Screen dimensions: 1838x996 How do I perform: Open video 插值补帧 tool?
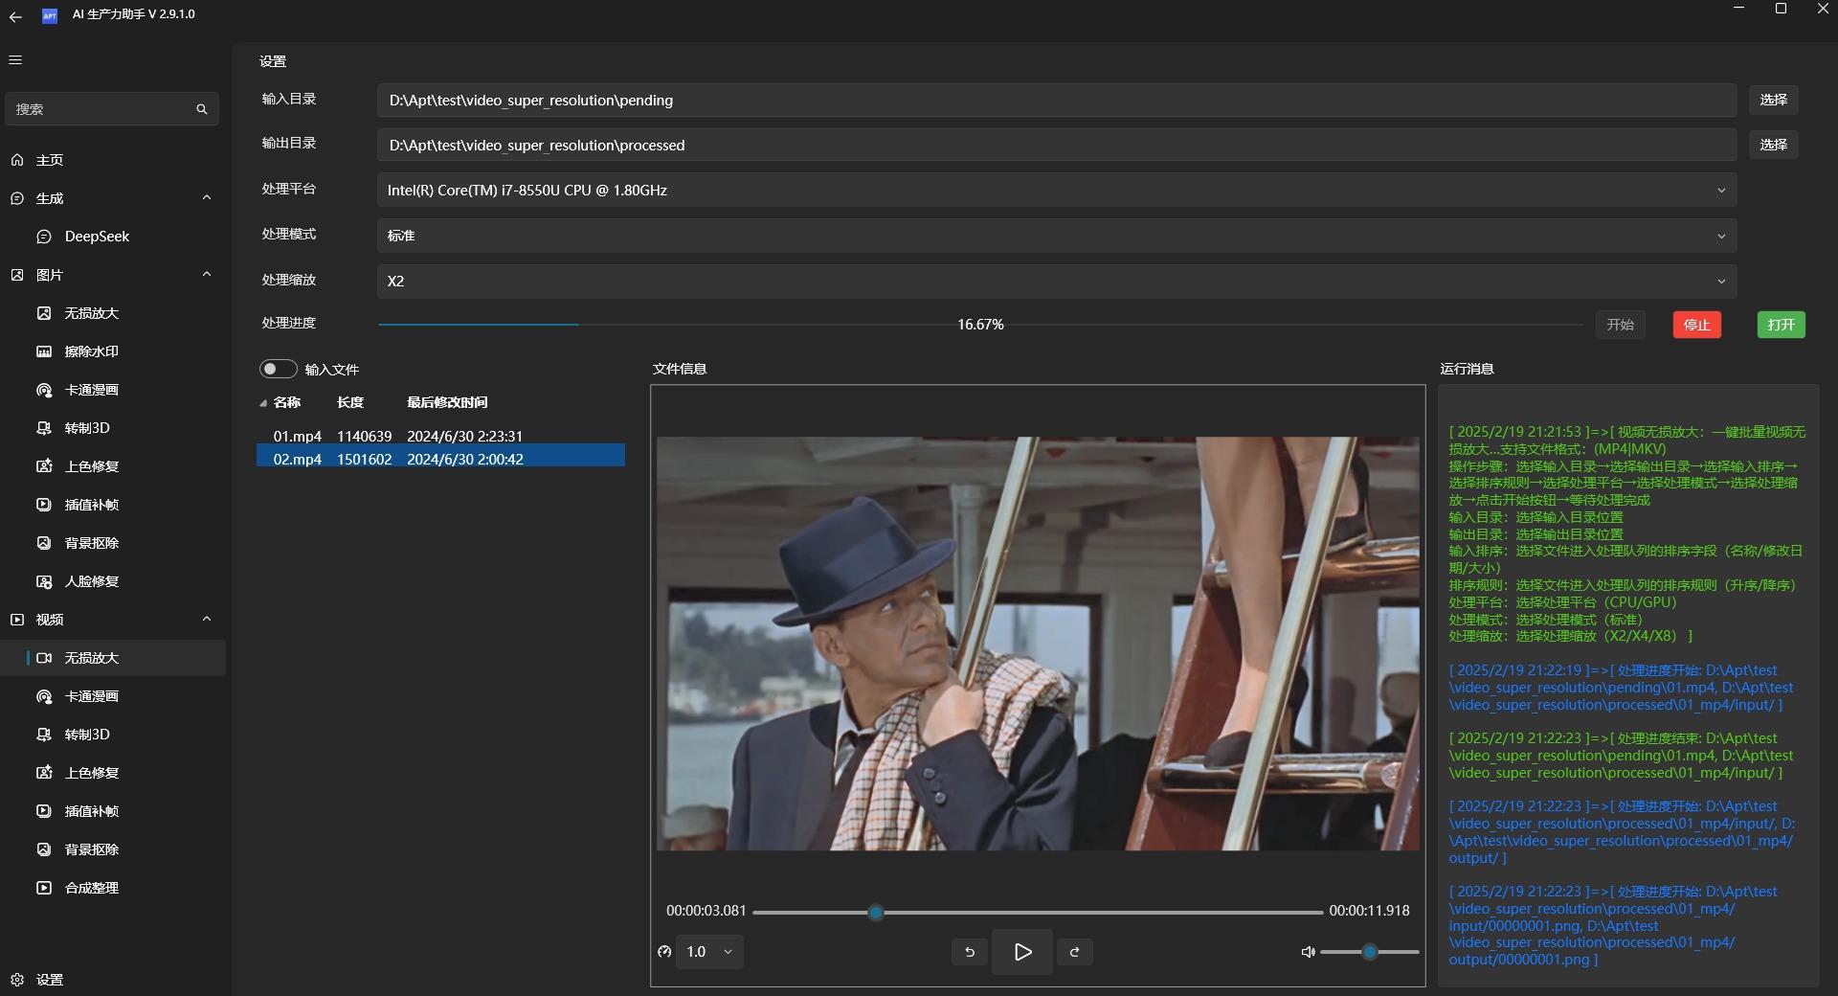coord(113,811)
